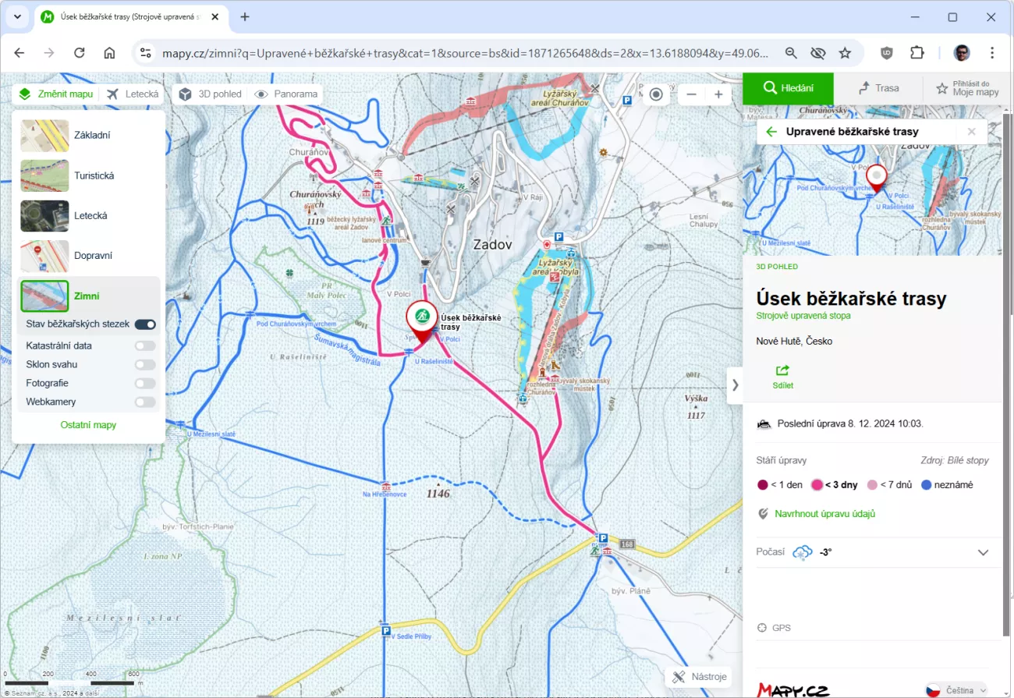The width and height of the screenshot is (1014, 698).
Task: Turn on Sklon svahu overlay
Action: pyautogui.click(x=145, y=364)
